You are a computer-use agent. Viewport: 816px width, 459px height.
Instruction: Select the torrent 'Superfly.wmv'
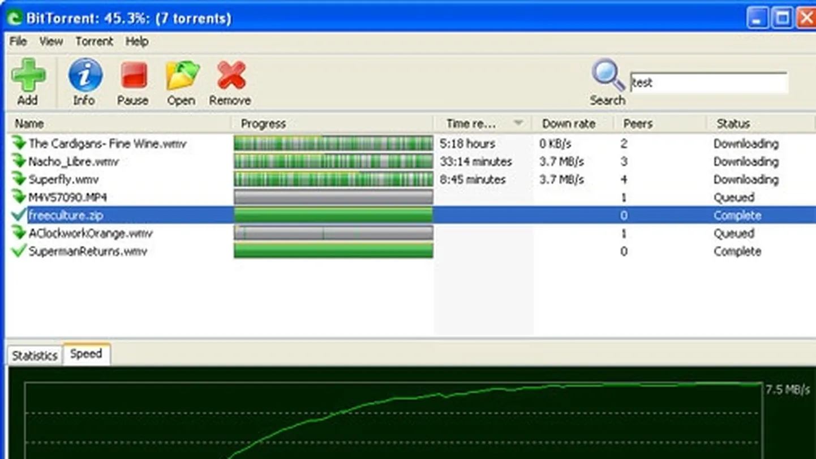(x=63, y=179)
